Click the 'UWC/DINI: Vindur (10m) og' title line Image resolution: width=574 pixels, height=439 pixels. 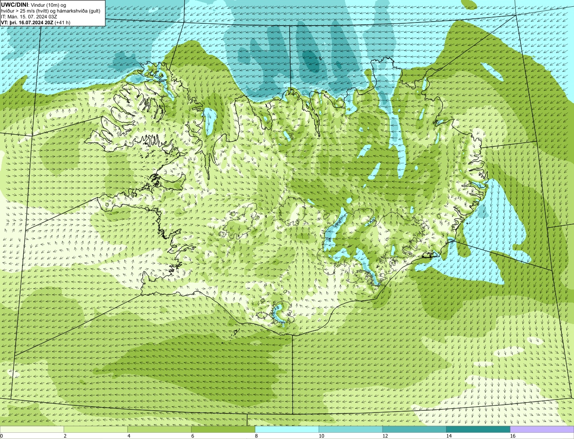[x=34, y=4]
